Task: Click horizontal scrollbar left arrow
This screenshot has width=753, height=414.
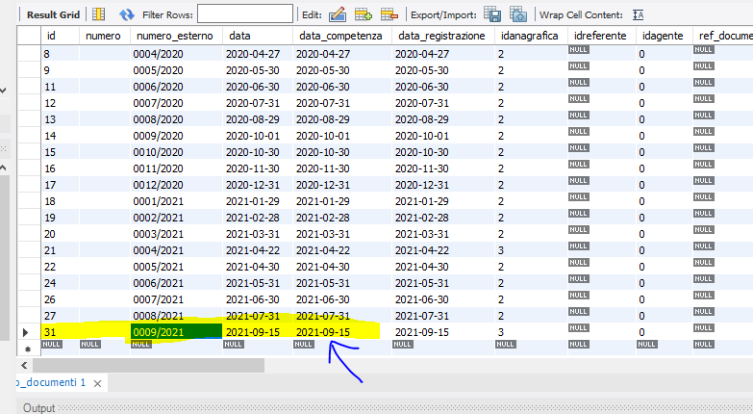Action: coord(24,365)
